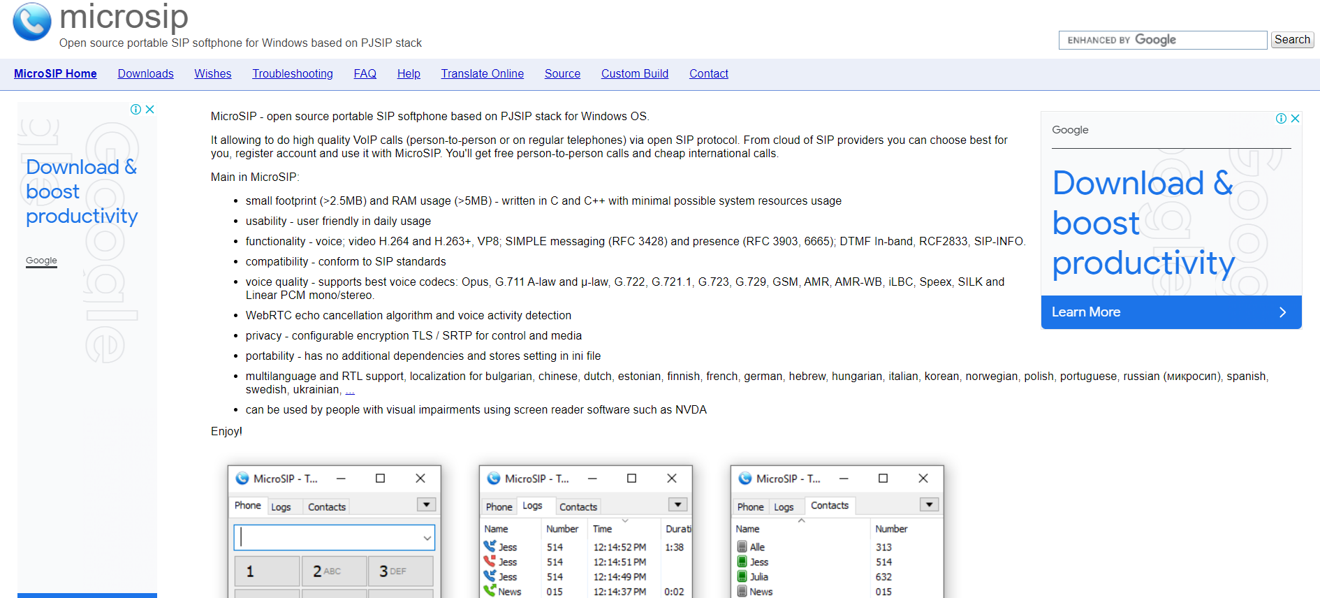This screenshot has width=1320, height=598.
Task: Click the Learn More ad button
Action: tap(1171, 312)
